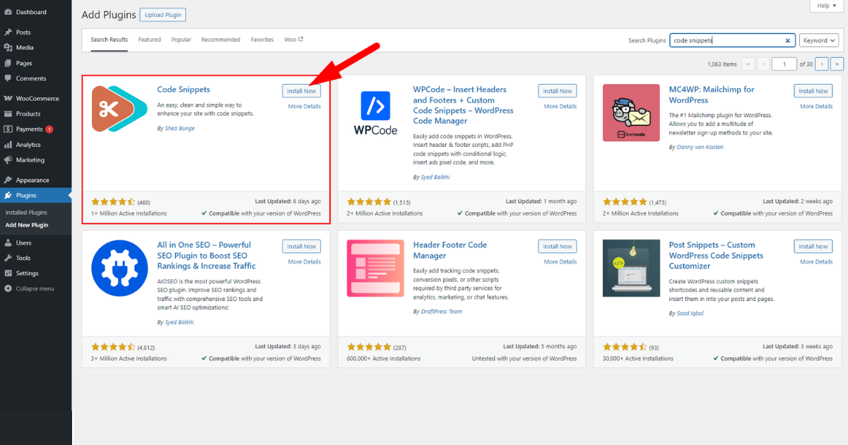The width and height of the screenshot is (848, 445).
Task: Click the Payments notification badge
Action: point(49,129)
